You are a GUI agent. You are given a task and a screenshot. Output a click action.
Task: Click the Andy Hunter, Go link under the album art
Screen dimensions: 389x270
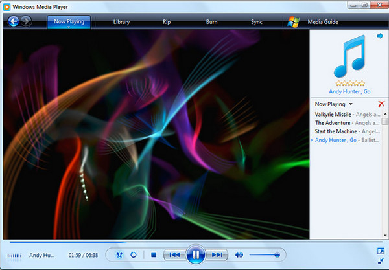(349, 91)
